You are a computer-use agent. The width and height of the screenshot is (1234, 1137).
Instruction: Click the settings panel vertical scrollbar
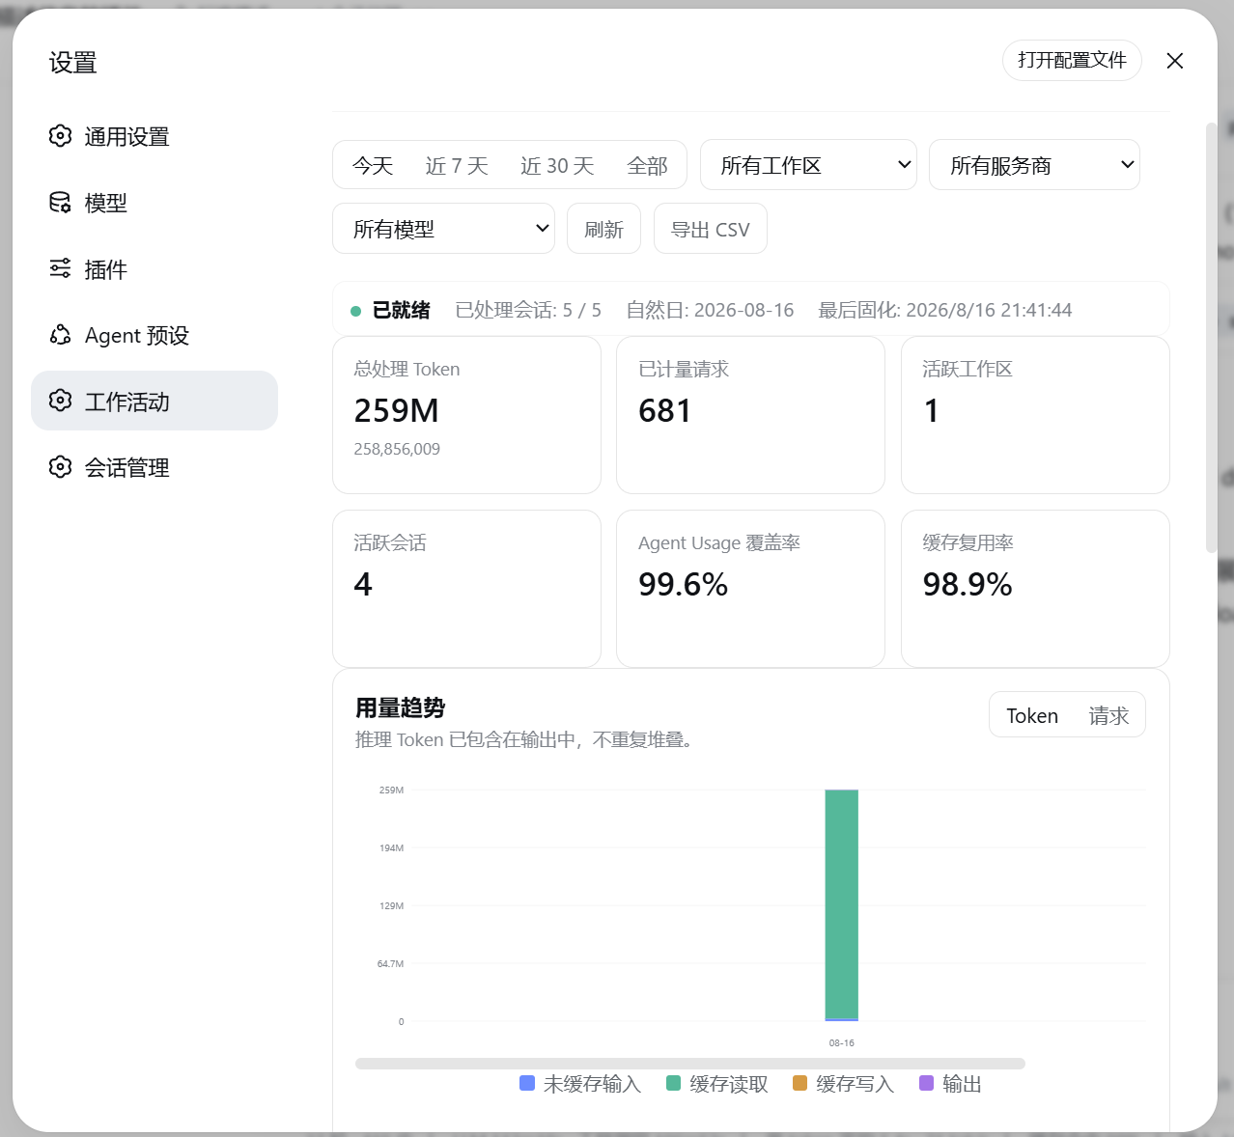click(1212, 337)
